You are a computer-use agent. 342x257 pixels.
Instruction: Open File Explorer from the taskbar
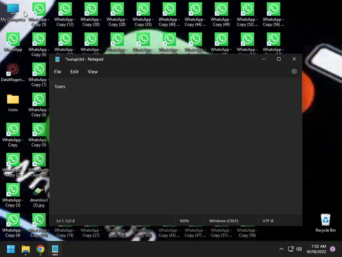pyautogui.click(x=25, y=249)
